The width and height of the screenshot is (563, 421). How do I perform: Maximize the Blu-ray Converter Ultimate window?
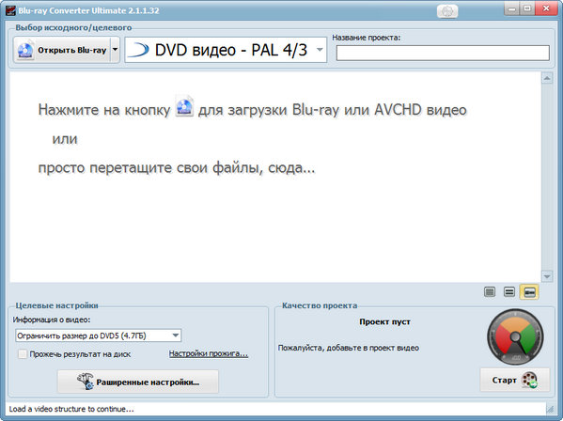coord(527,8)
